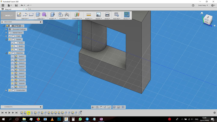Hide Sketch7 using its light bulb
Image resolution: width=217 pixels, height=122 pixels.
click(12, 73)
